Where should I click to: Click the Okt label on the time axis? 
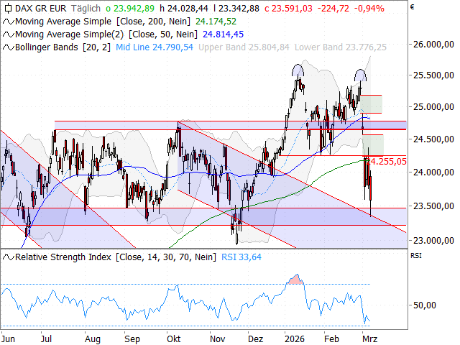pos(174,339)
